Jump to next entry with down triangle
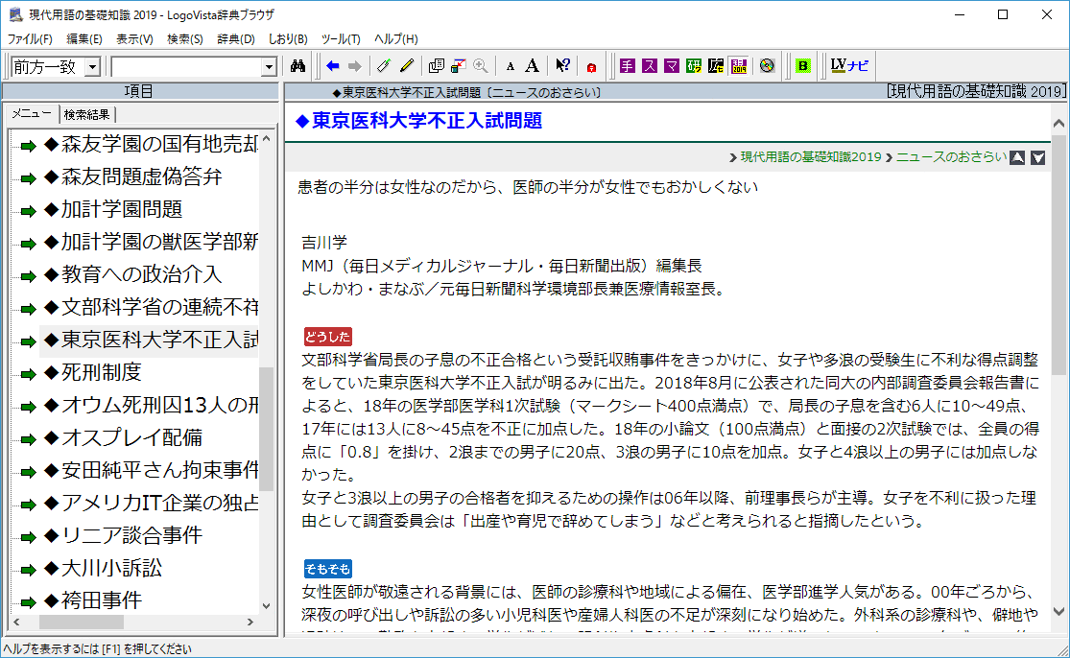This screenshot has width=1070, height=658. [x=1038, y=157]
